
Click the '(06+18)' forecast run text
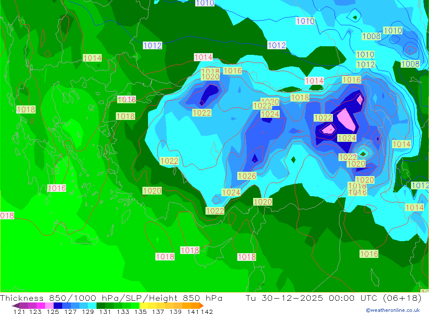point(402,298)
